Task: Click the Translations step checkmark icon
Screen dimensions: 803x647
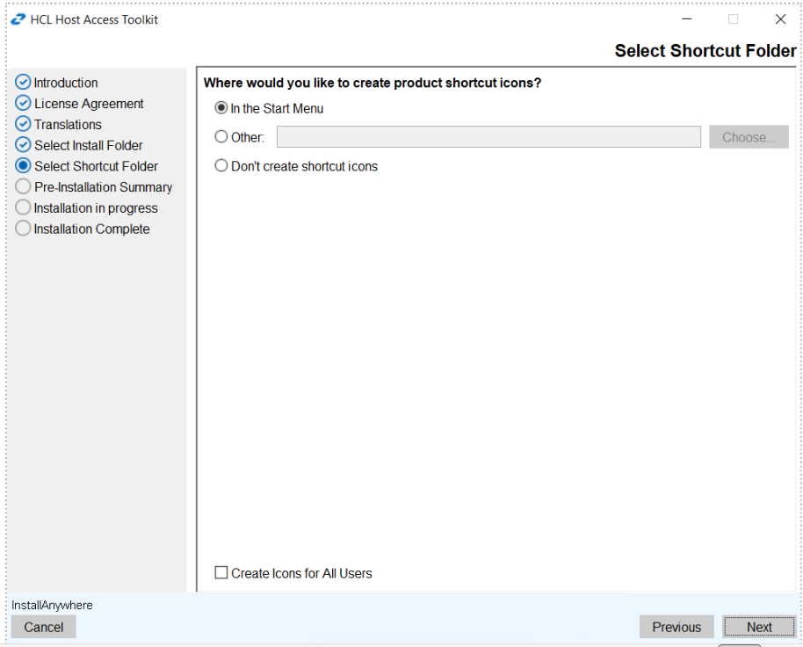Action: (24, 125)
